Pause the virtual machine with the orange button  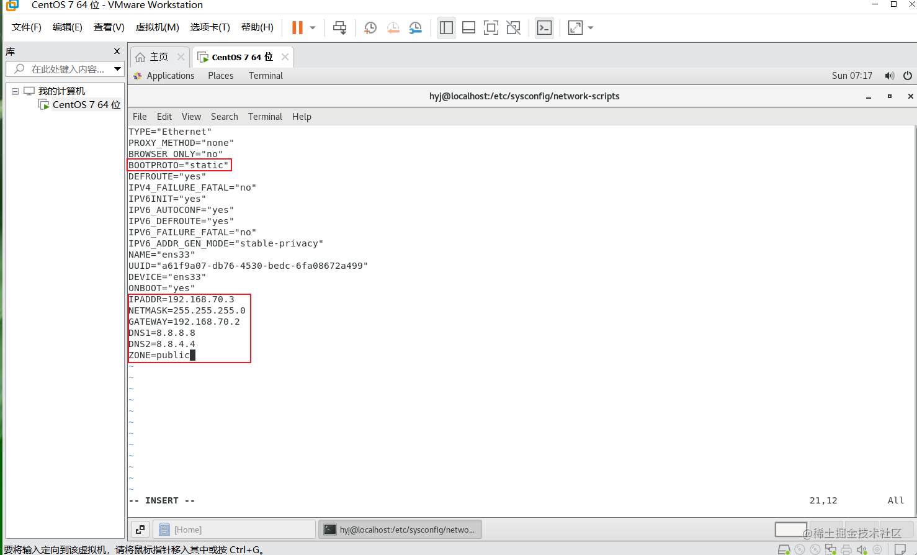click(x=298, y=28)
